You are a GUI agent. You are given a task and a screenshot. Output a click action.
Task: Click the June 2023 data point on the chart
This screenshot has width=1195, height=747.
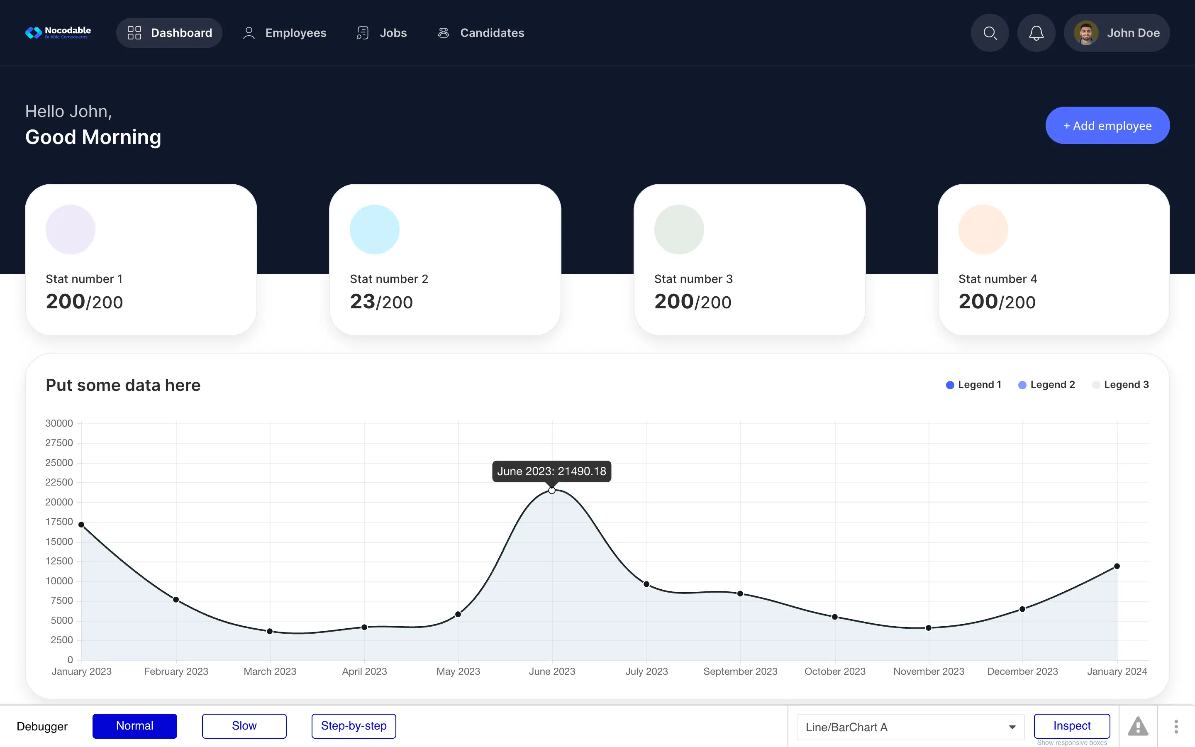(551, 490)
